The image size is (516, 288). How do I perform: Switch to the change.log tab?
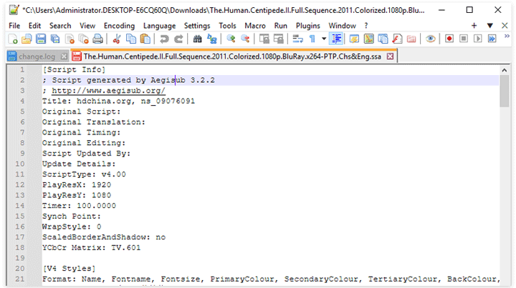pyautogui.click(x=37, y=56)
